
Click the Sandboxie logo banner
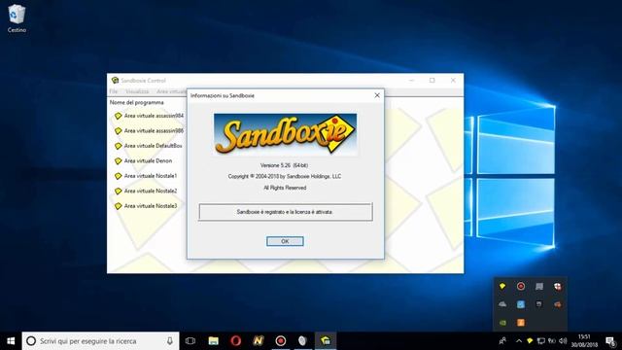pos(285,134)
